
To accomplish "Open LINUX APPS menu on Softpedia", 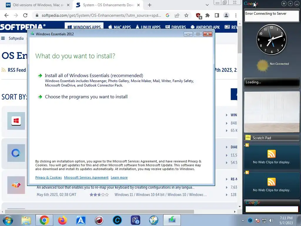I will (148, 27).
